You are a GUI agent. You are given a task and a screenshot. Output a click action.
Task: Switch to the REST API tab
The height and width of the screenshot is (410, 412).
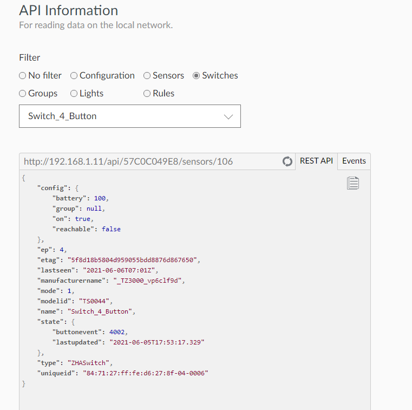[316, 161]
